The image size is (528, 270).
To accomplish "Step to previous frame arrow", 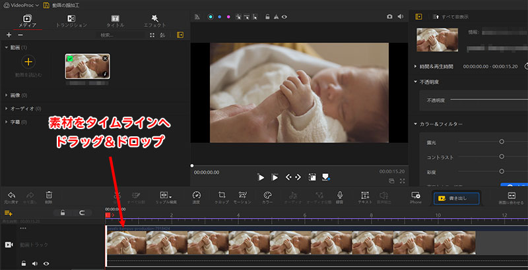I will (x=288, y=177).
